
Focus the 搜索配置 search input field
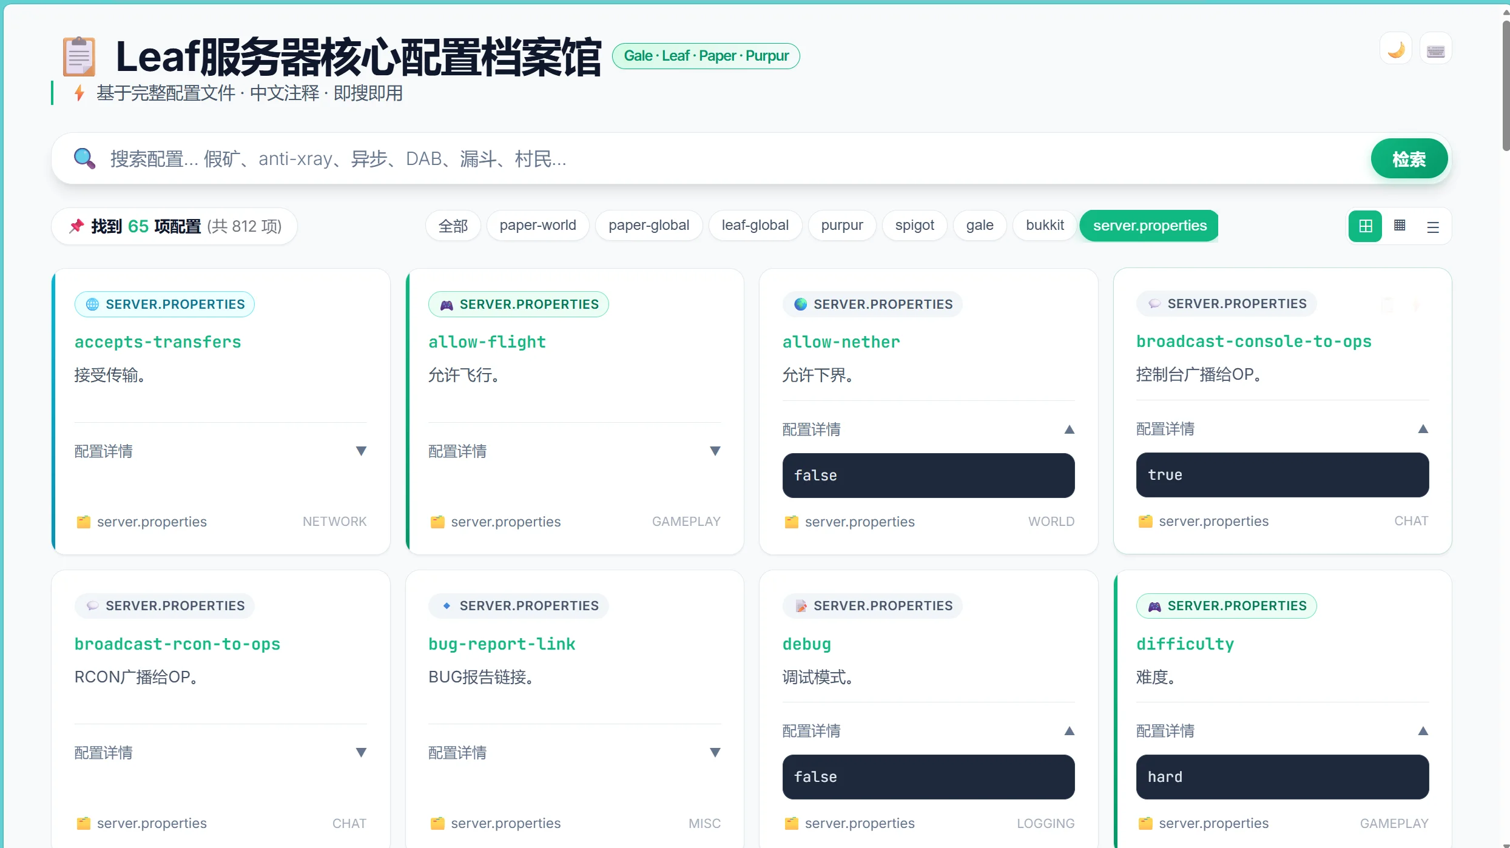tap(734, 159)
